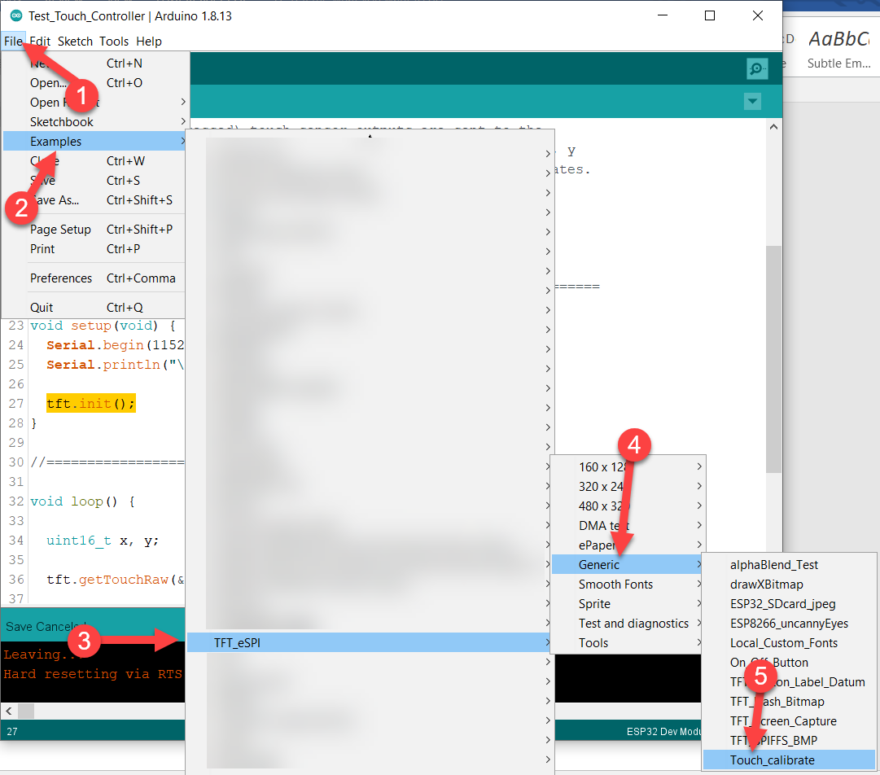Viewport: 880px width, 775px height.
Task: Click the editor vertical scrollbar thumb
Action: click(773, 359)
